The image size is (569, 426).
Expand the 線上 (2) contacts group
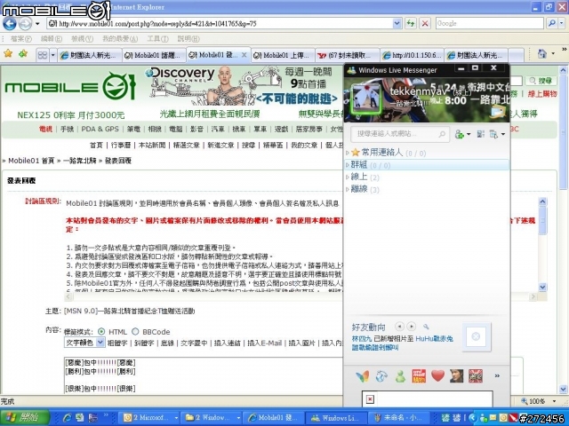point(348,177)
